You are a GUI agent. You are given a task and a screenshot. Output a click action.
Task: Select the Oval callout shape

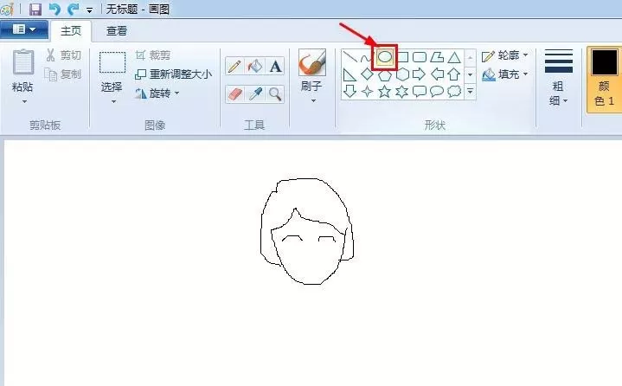[437, 92]
